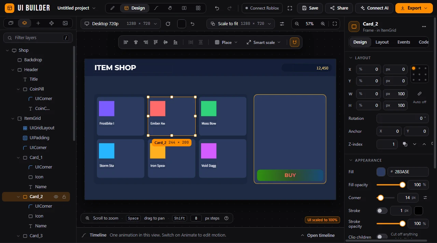The width and height of the screenshot is (437, 243).
Task: Open the inspector Code tab
Action: pos(424,42)
